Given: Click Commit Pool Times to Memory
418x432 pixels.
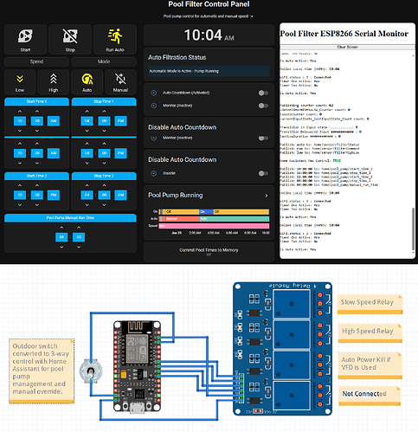Looking at the screenshot, I should pos(209,250).
